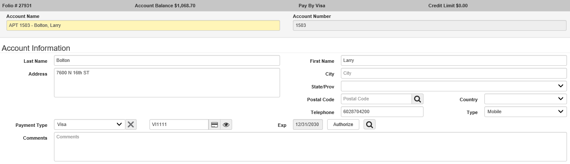Search postal code with magnifier icon
The image size is (570, 164).
click(x=418, y=99)
